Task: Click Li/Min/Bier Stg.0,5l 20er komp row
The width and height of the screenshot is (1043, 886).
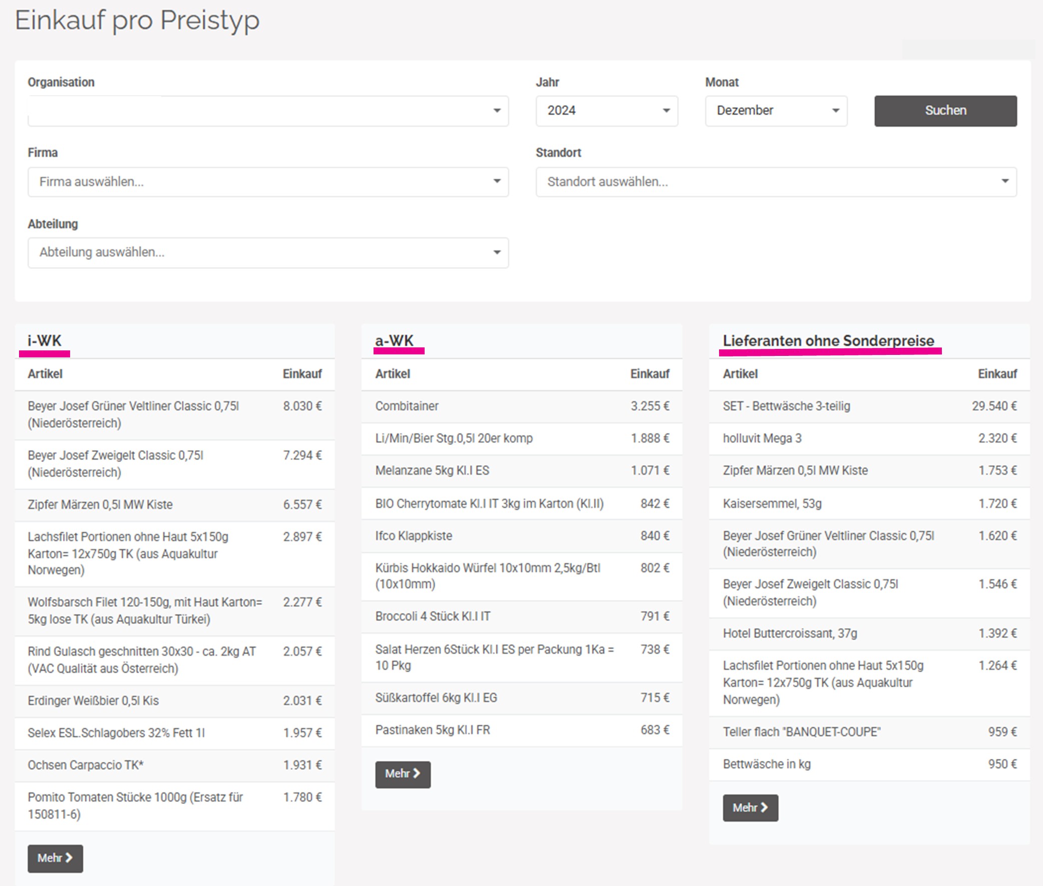Action: pos(522,438)
